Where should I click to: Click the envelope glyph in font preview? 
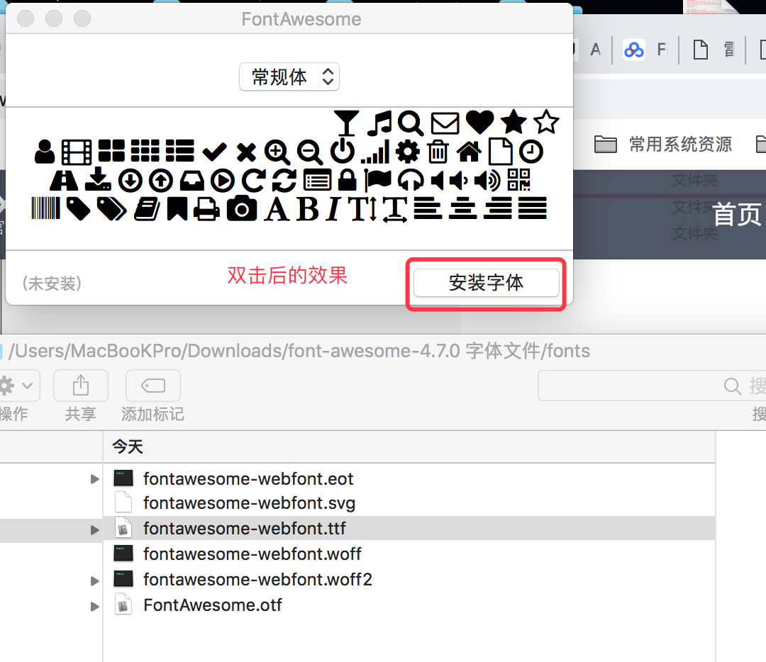445,123
